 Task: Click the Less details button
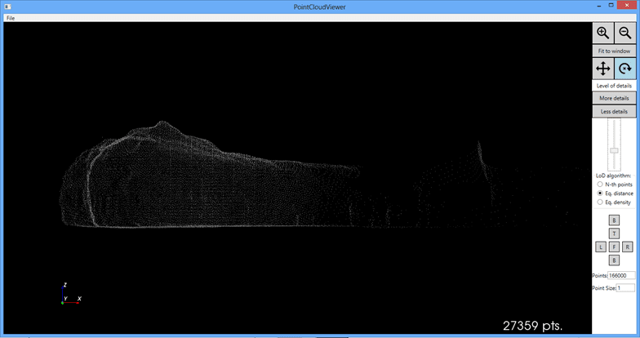(x=614, y=111)
